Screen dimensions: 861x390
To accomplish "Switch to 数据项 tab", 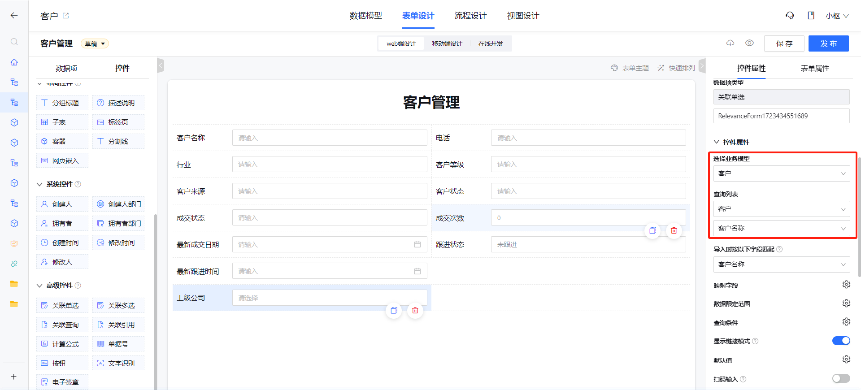I will coord(66,68).
